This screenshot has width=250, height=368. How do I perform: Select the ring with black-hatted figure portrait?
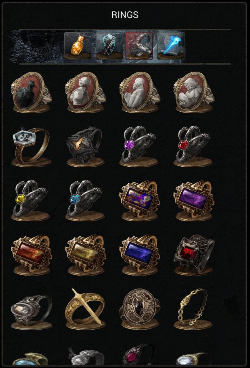coord(31,92)
